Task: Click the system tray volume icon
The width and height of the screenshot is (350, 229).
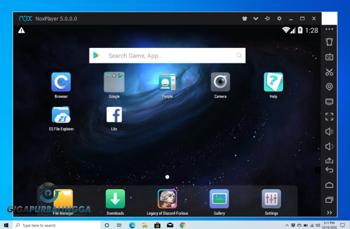Action: click(x=318, y=225)
